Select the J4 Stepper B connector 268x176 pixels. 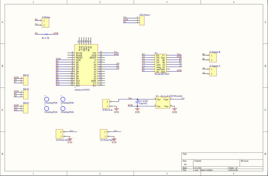pos(213,58)
